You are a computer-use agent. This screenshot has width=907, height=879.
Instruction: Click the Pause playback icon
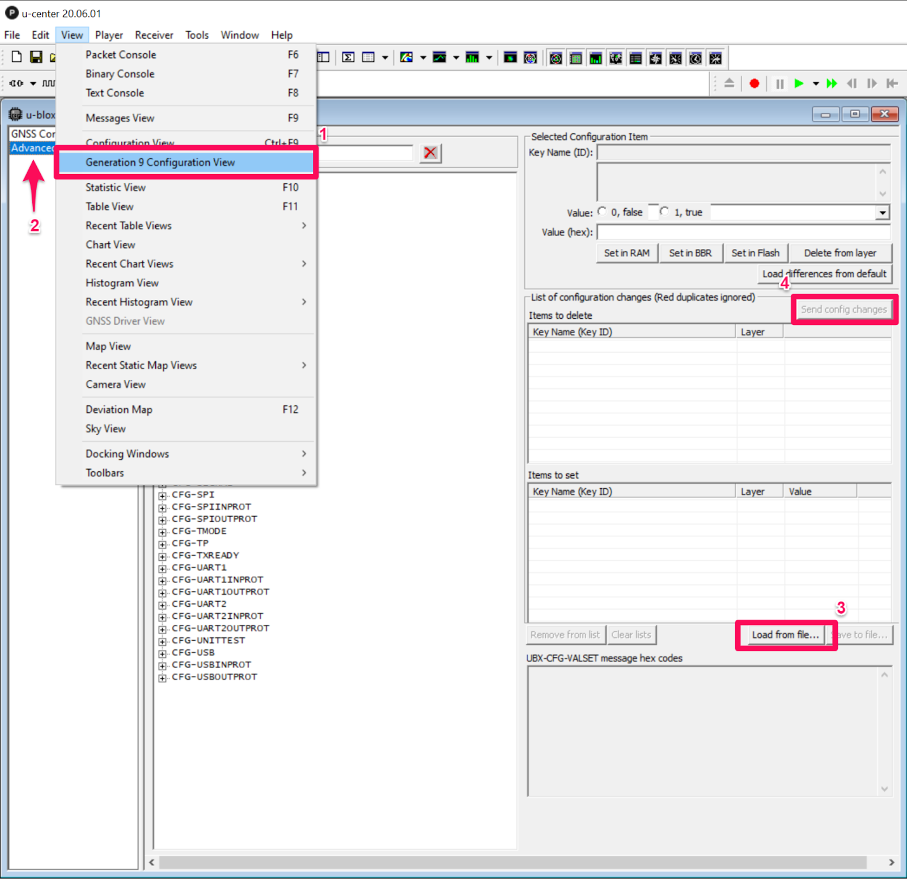click(x=779, y=84)
